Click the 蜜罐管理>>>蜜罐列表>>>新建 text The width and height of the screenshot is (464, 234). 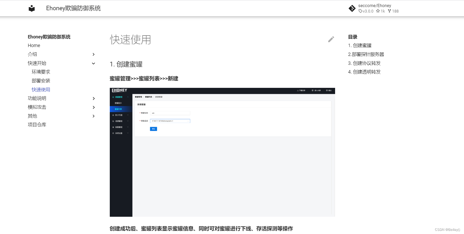click(x=144, y=79)
